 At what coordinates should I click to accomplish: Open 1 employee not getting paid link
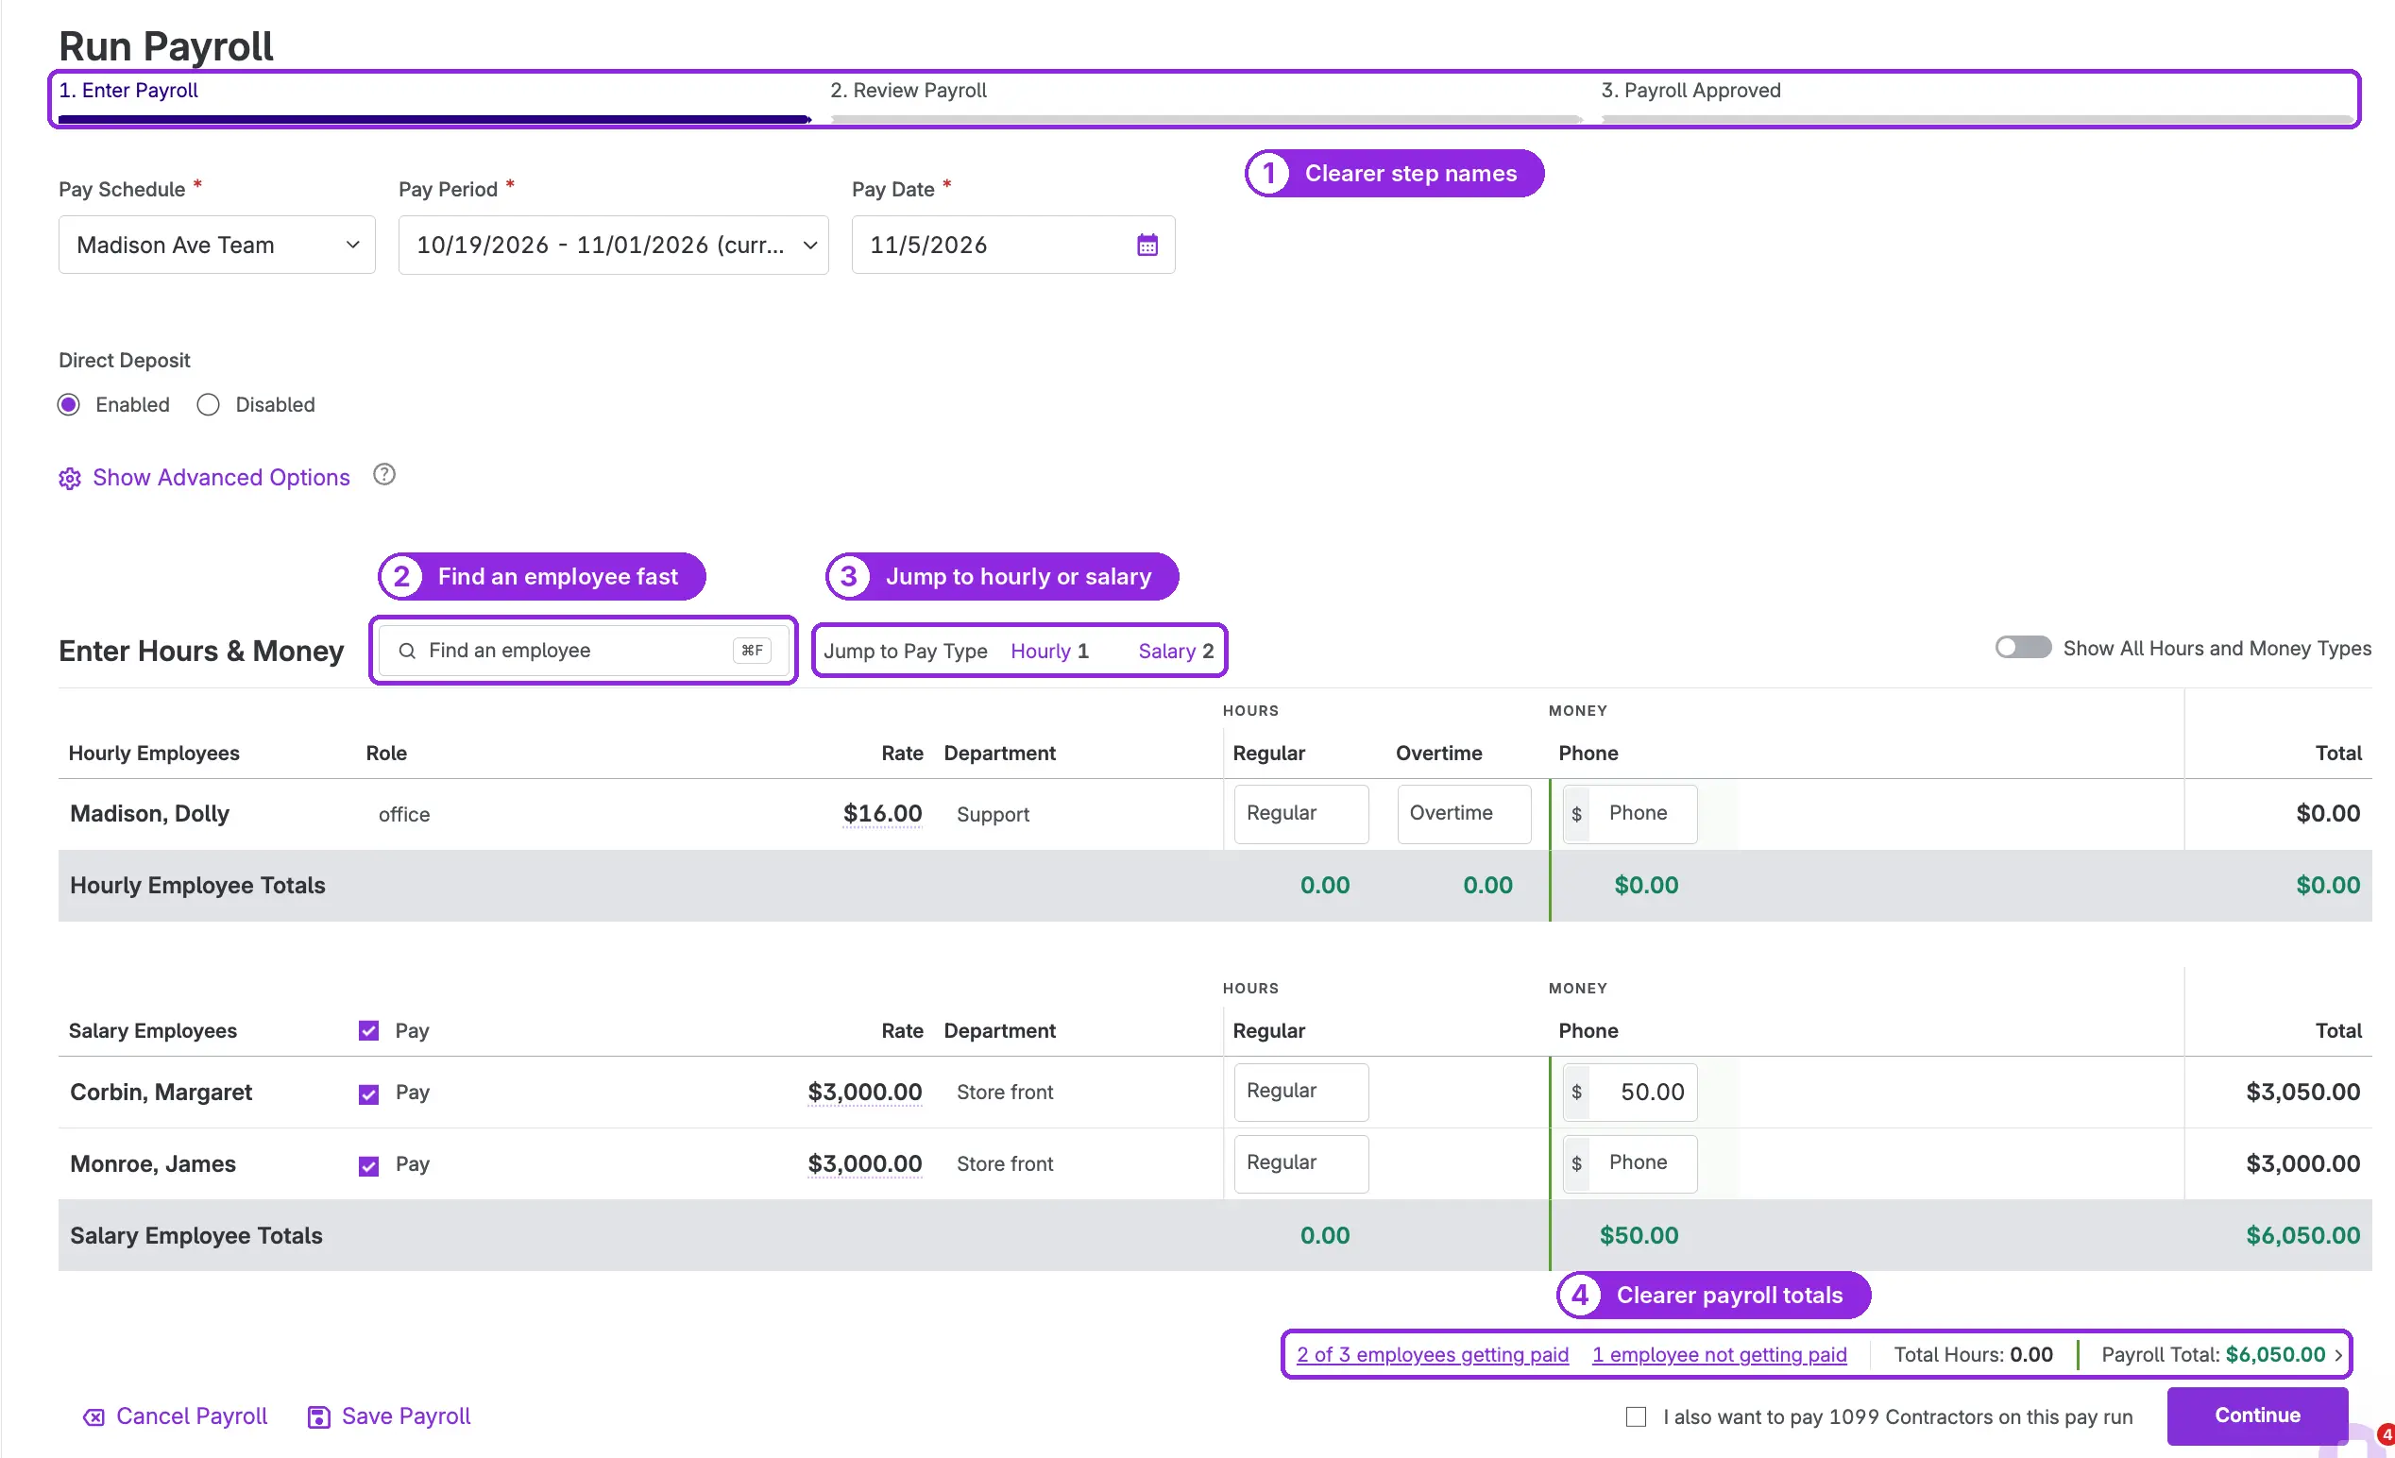click(x=1719, y=1355)
